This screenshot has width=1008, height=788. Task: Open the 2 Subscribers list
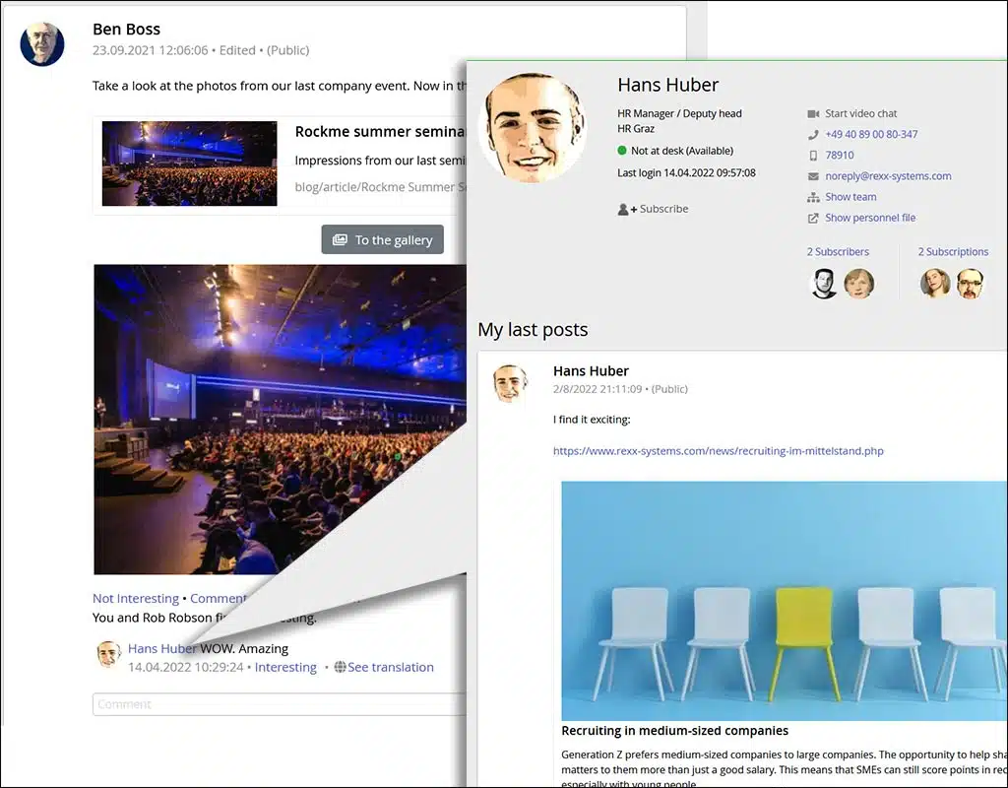(x=838, y=252)
